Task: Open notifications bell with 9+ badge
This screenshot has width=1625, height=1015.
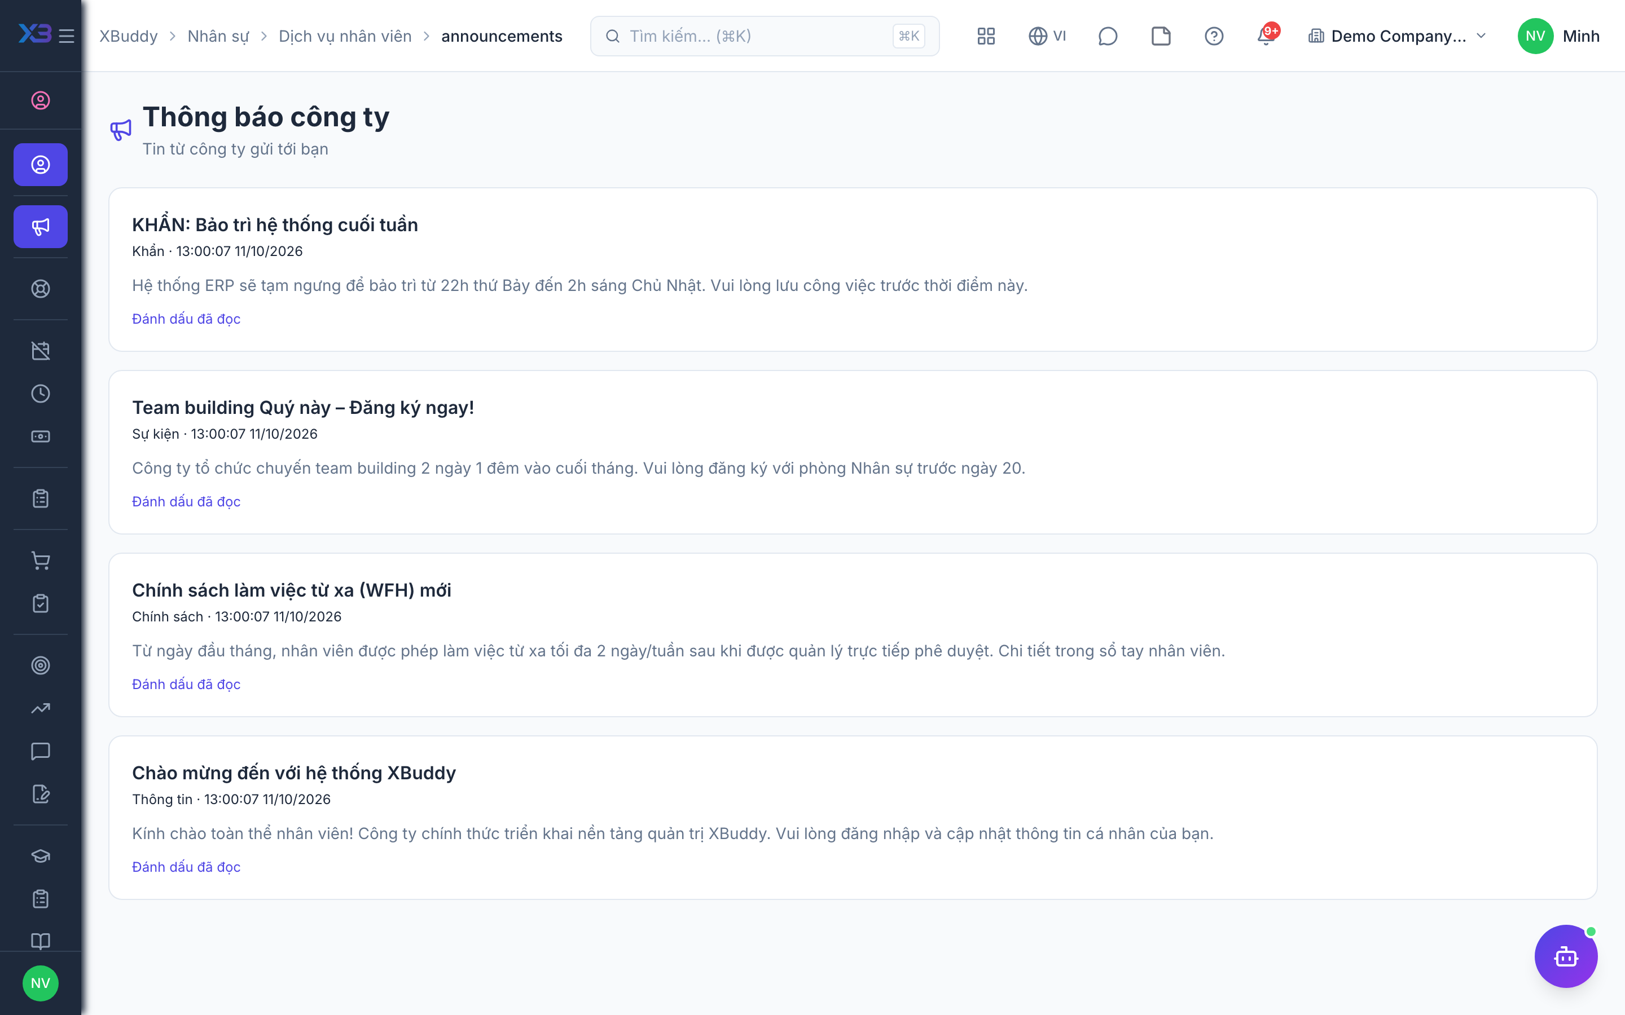Action: pyautogui.click(x=1266, y=36)
